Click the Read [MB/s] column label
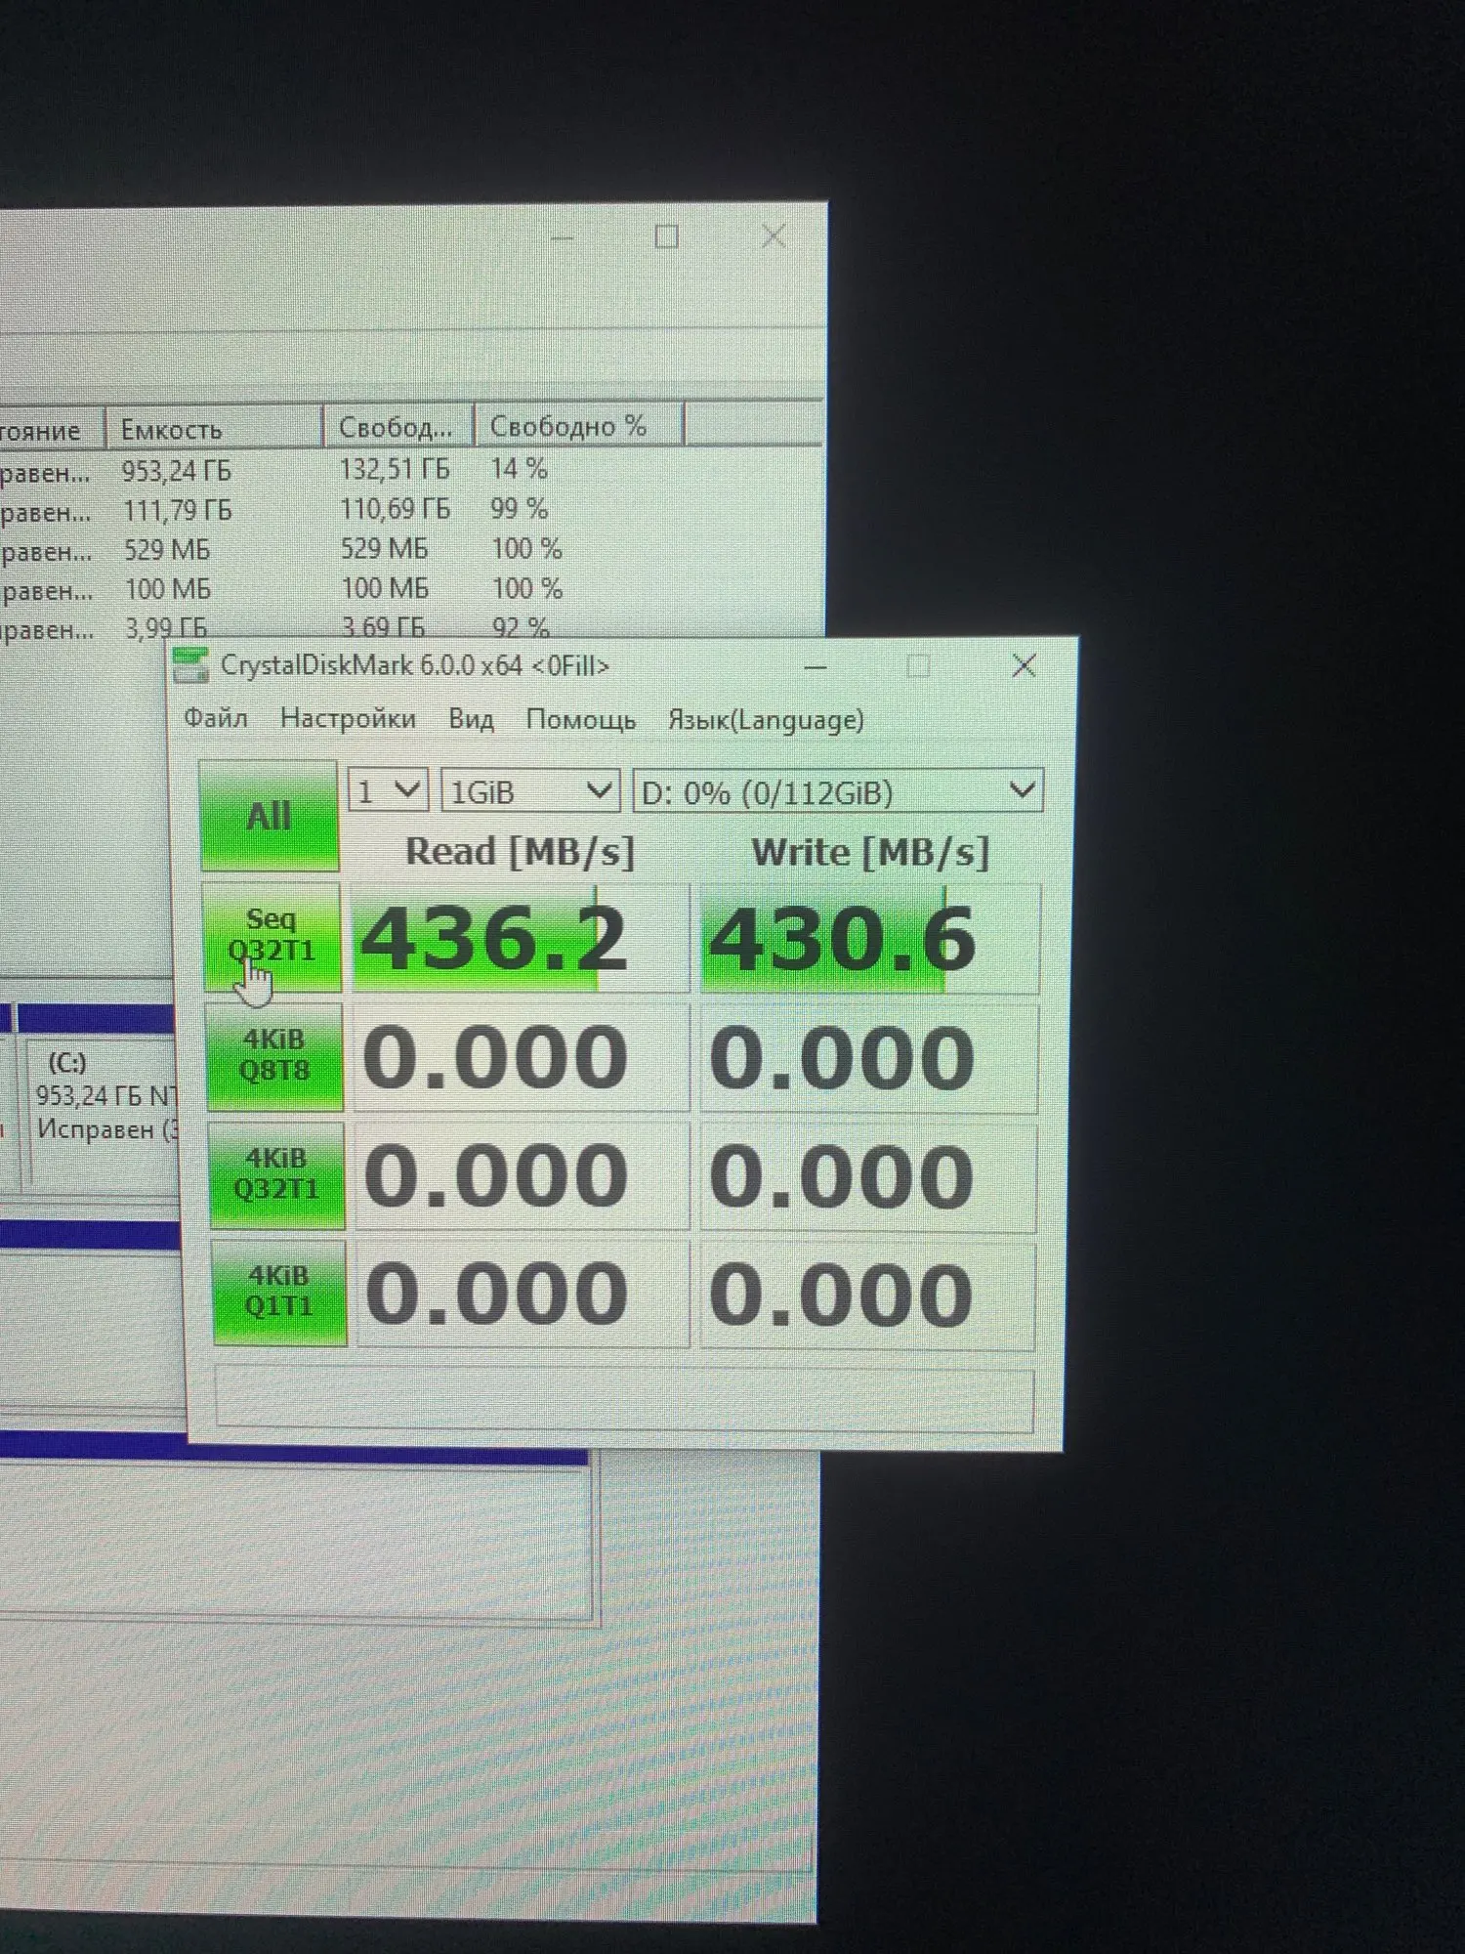1465x1954 pixels. click(520, 851)
